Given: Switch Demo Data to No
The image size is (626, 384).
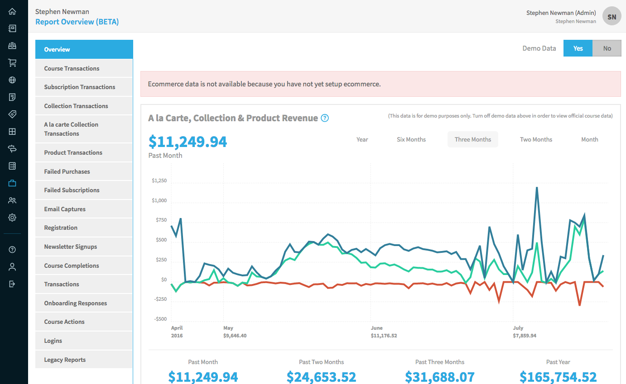Looking at the screenshot, I should tap(607, 48).
